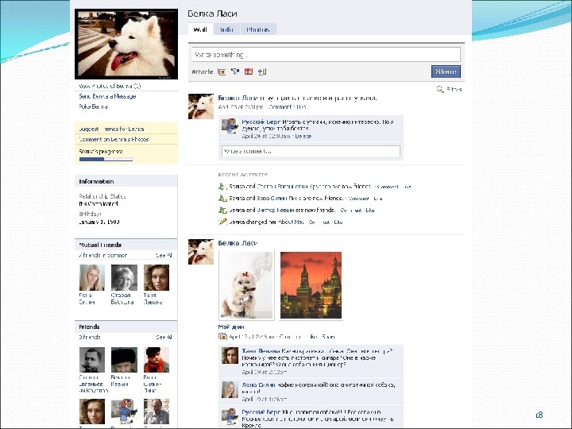Open the Info tab
Viewport: 572px width, 429px height.
coord(226,29)
